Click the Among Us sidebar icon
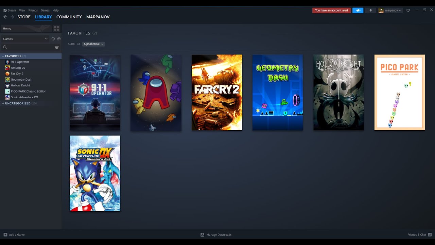This screenshot has height=245, width=435. click(7, 68)
